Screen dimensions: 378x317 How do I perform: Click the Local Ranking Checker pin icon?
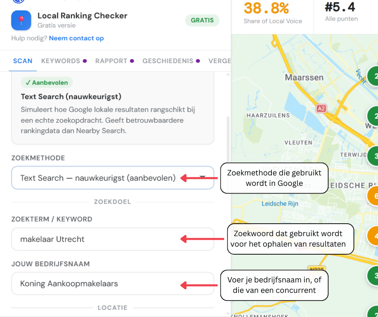click(21, 21)
